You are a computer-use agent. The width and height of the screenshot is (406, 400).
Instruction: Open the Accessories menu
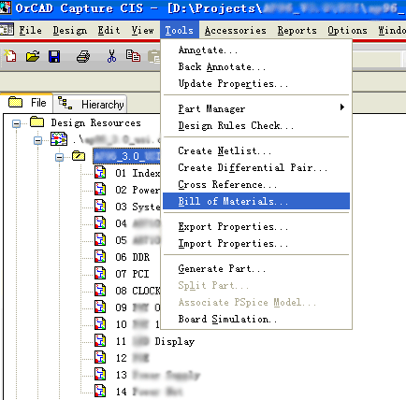(236, 30)
